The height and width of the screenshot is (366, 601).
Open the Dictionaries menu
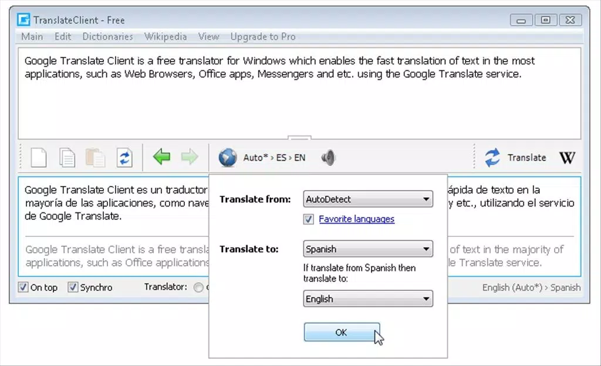click(108, 36)
